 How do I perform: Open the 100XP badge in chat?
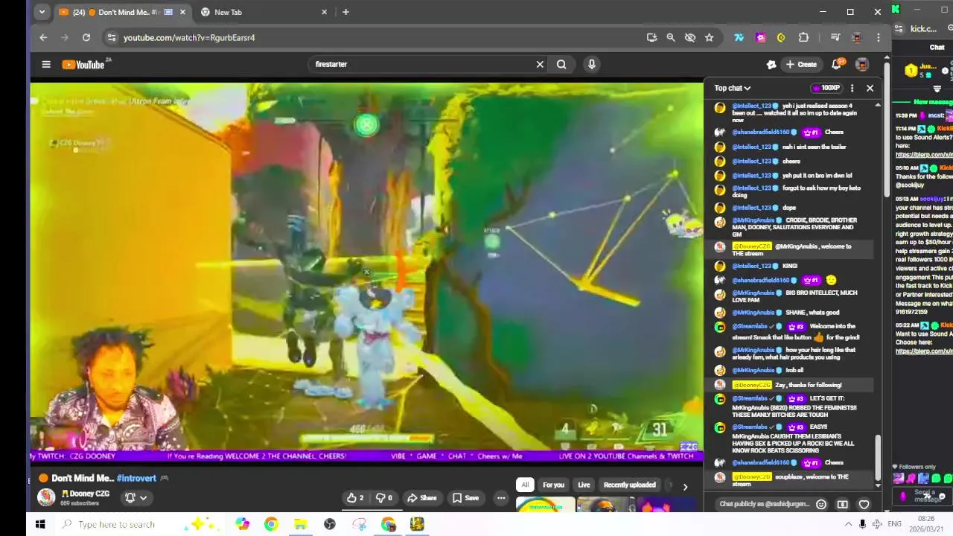tap(826, 88)
